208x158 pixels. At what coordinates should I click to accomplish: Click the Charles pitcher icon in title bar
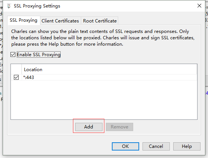coord(9,6)
